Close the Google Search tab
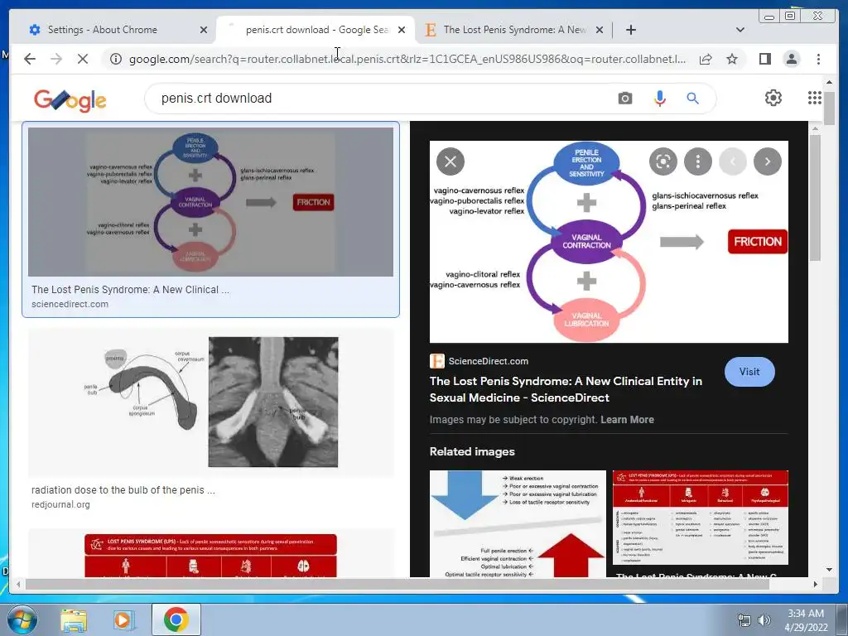The image size is (848, 636). (x=402, y=30)
